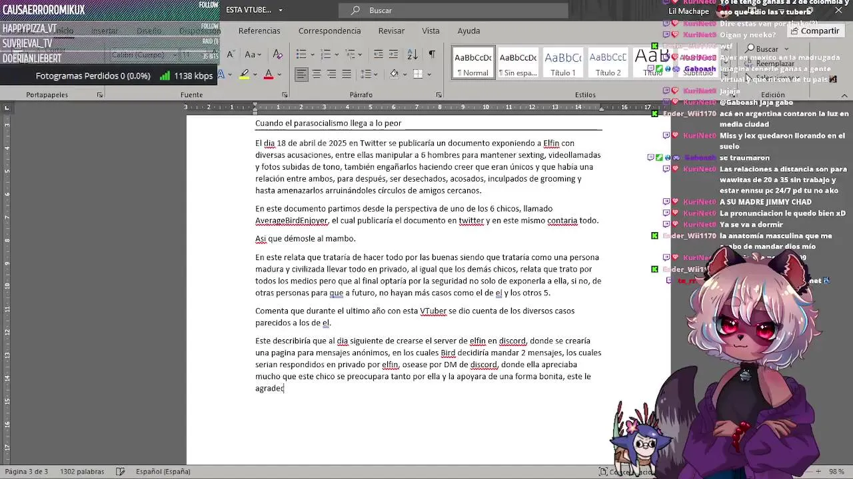Increase paragraph indent
This screenshot has height=479, width=853.
pyautogui.click(x=393, y=55)
